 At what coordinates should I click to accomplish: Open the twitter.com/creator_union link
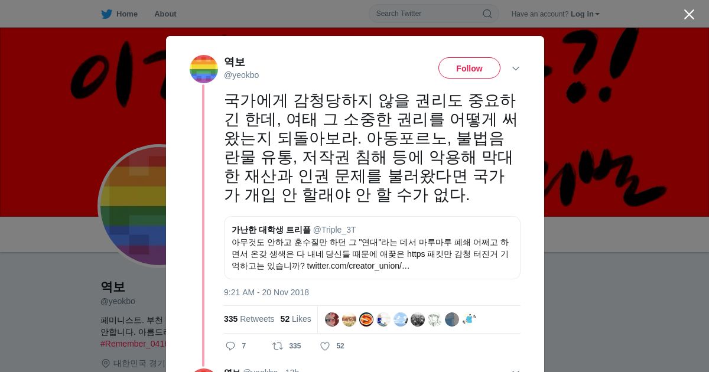[358, 266]
